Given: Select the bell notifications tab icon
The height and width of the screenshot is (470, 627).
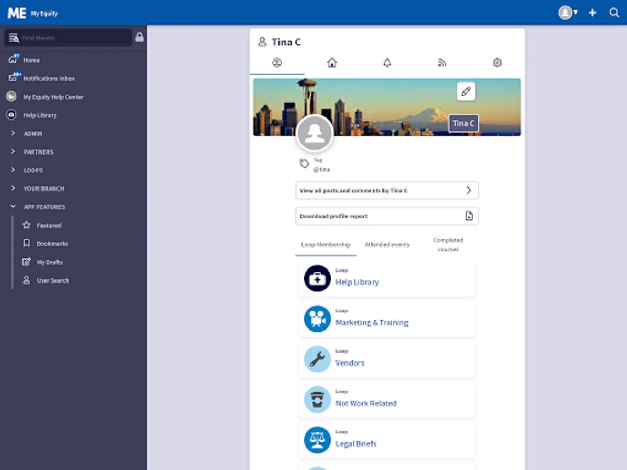Looking at the screenshot, I should [x=387, y=63].
